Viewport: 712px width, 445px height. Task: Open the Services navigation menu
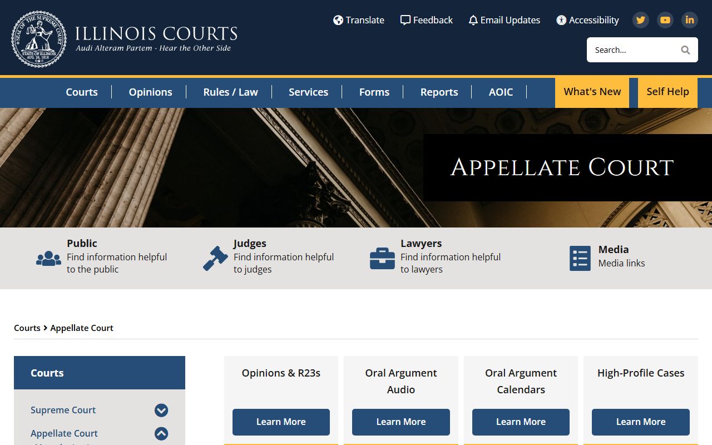(x=309, y=92)
